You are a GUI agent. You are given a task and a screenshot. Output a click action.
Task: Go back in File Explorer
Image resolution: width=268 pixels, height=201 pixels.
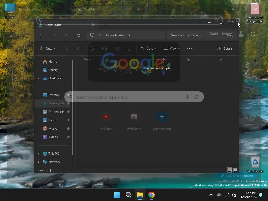(41, 35)
